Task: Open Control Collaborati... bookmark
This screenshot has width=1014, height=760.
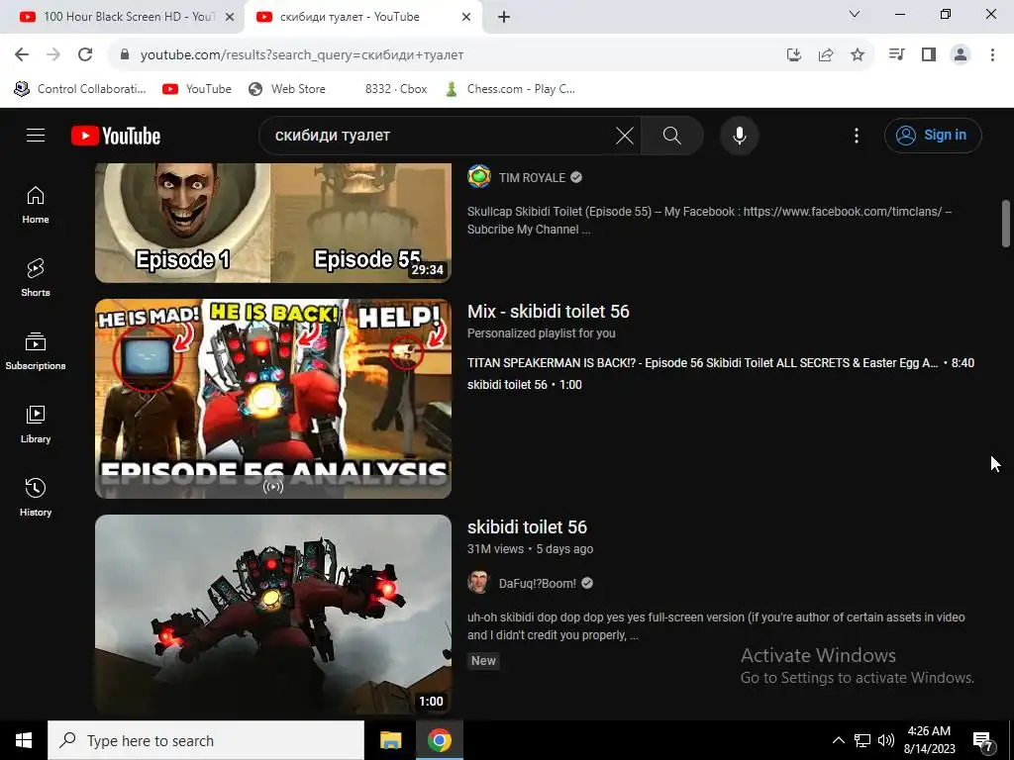Action: click(x=80, y=88)
